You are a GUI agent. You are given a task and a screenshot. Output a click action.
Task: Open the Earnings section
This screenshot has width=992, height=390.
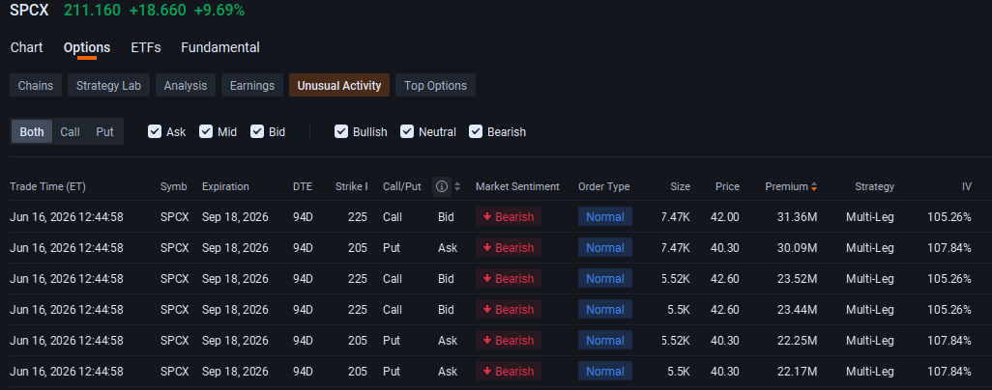252,85
